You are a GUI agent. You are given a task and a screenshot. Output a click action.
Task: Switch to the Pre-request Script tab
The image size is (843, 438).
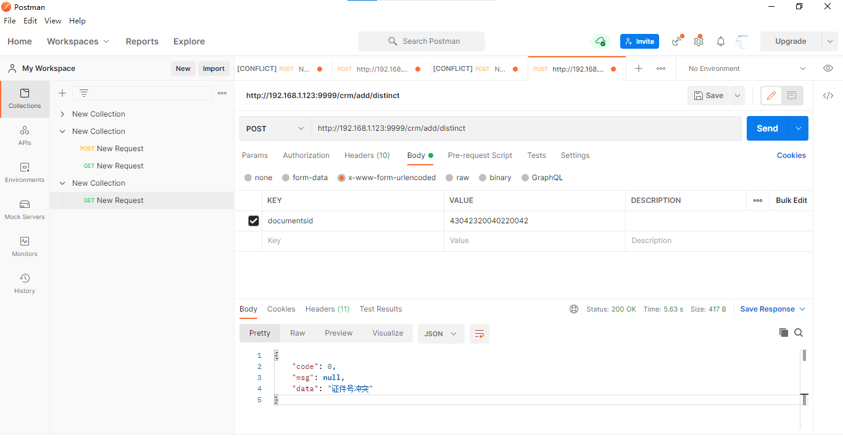[480, 155]
